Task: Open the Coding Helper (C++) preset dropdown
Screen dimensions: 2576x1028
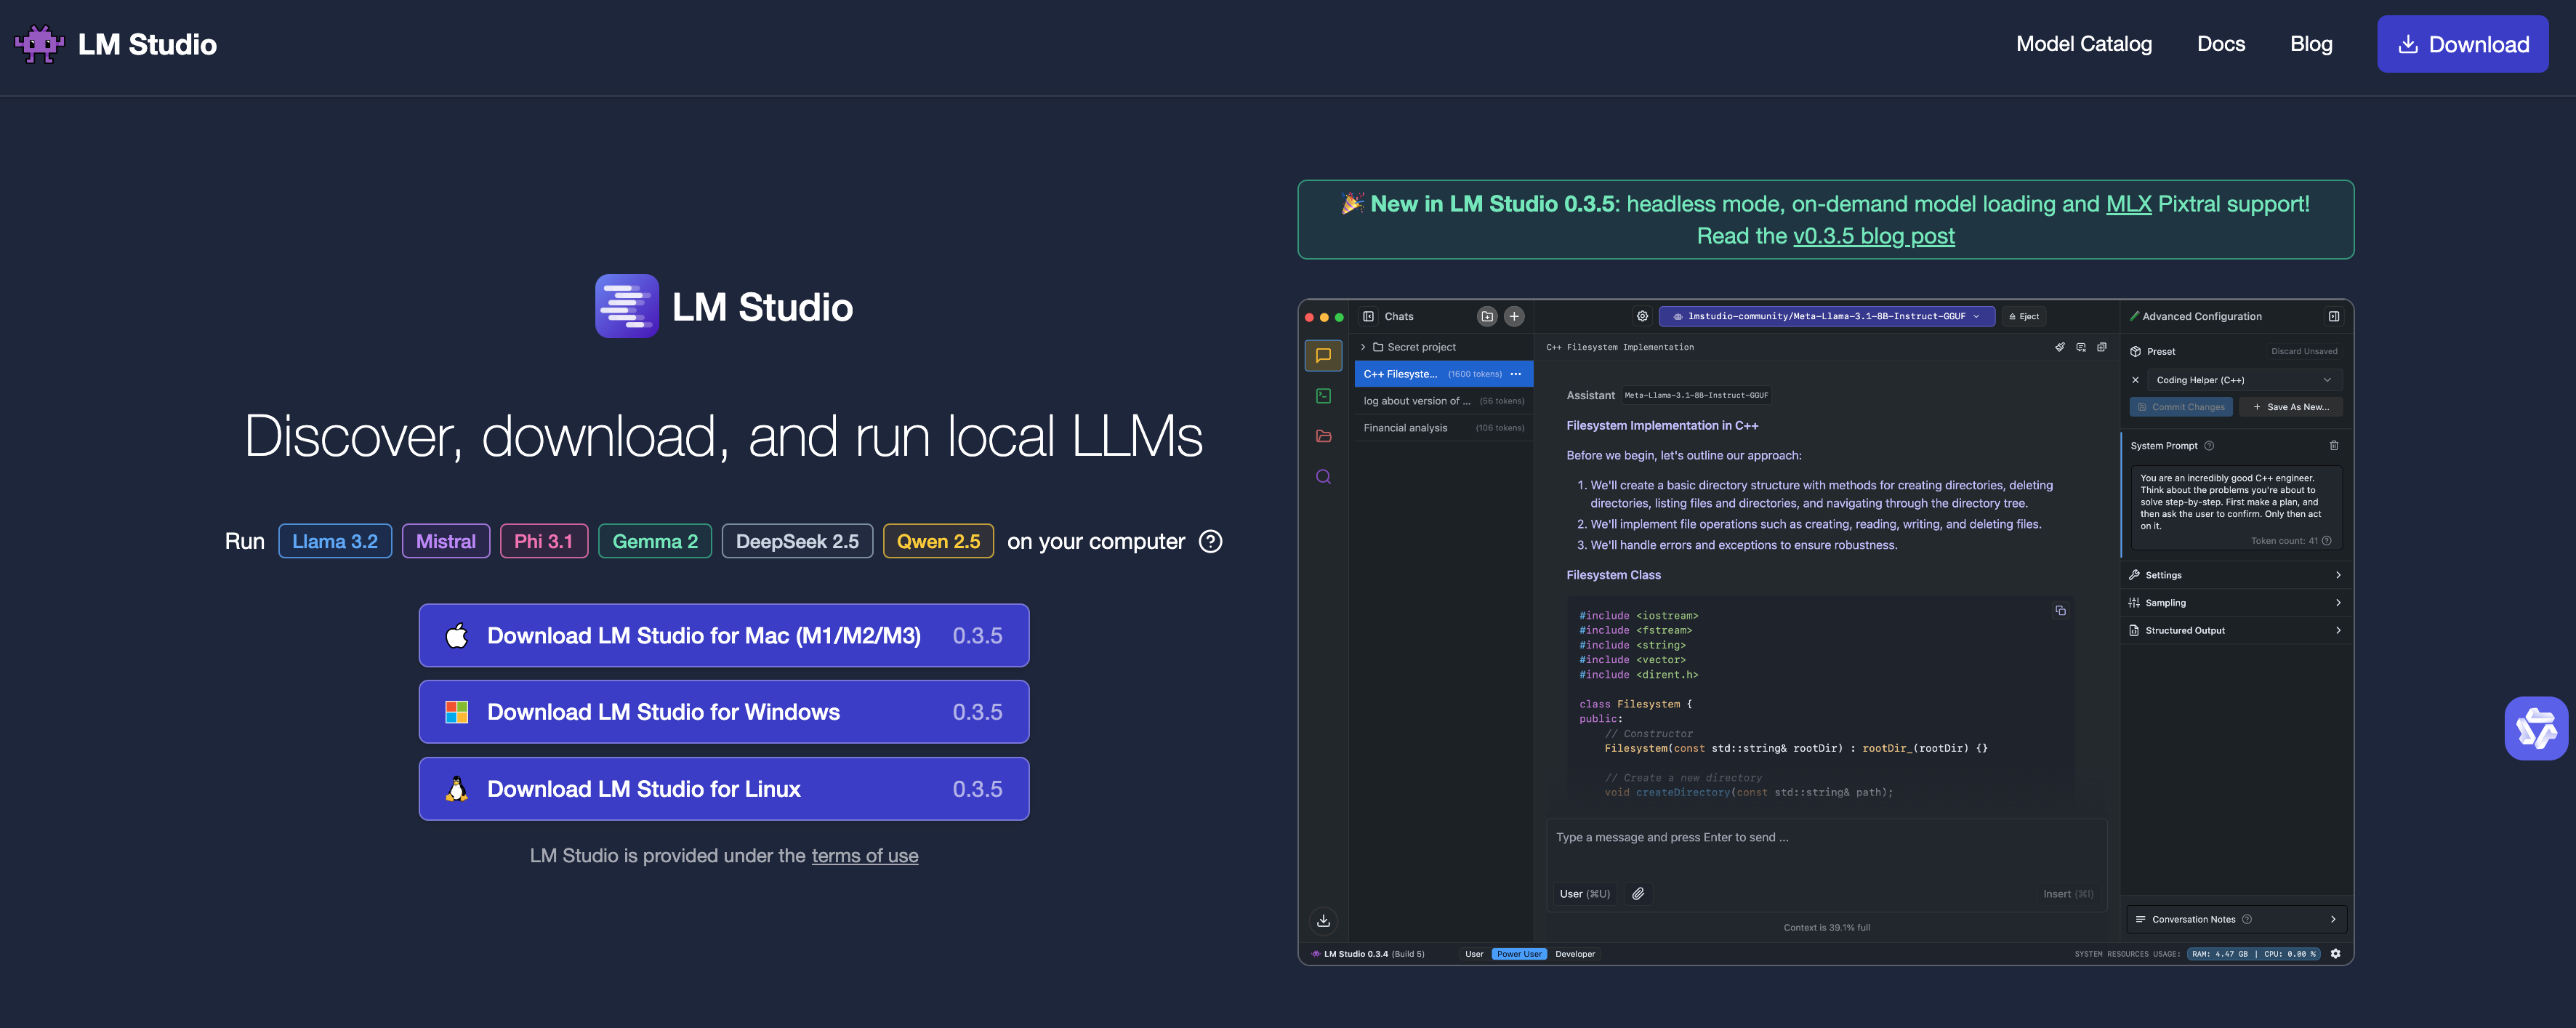Action: [x=2243, y=380]
